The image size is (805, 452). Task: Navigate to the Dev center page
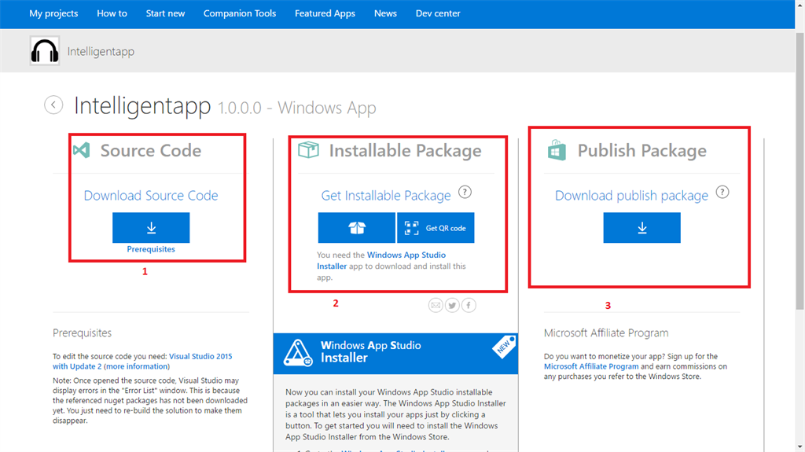click(438, 13)
